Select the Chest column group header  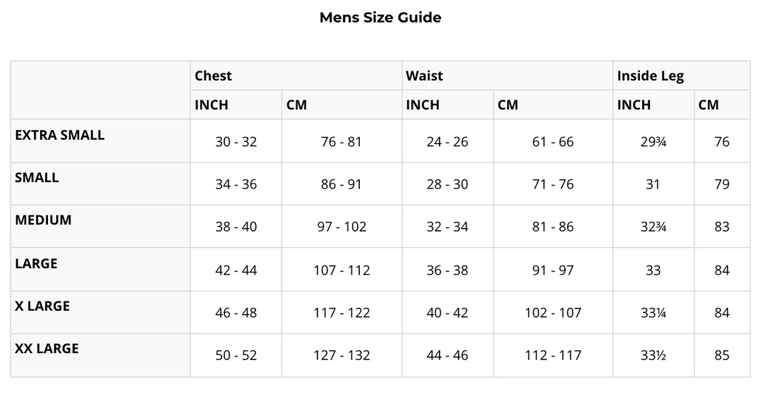click(213, 76)
